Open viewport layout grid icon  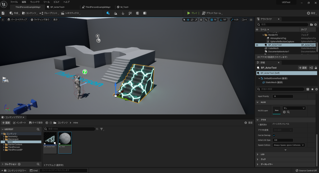(x=251, y=20)
